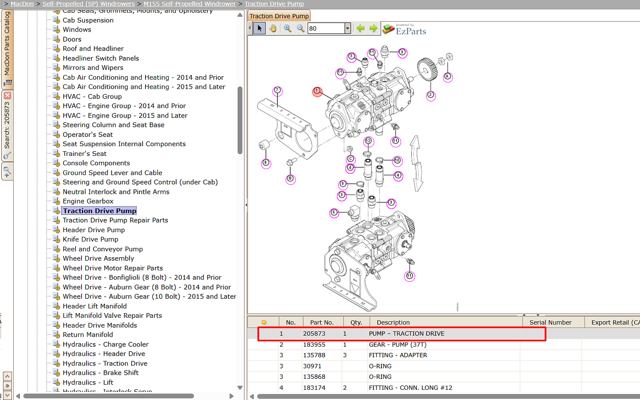This screenshot has width=640, height=400.
Task: Click the Operator's Seat node icon
Action: point(56,135)
